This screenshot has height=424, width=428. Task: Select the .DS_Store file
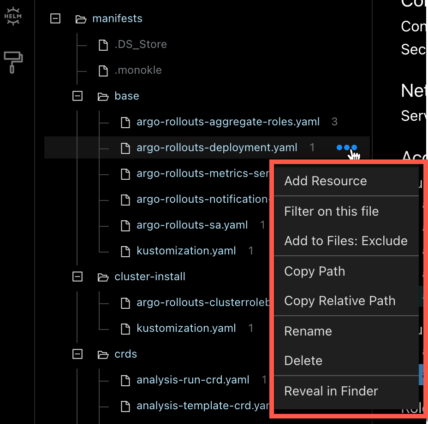(x=141, y=44)
